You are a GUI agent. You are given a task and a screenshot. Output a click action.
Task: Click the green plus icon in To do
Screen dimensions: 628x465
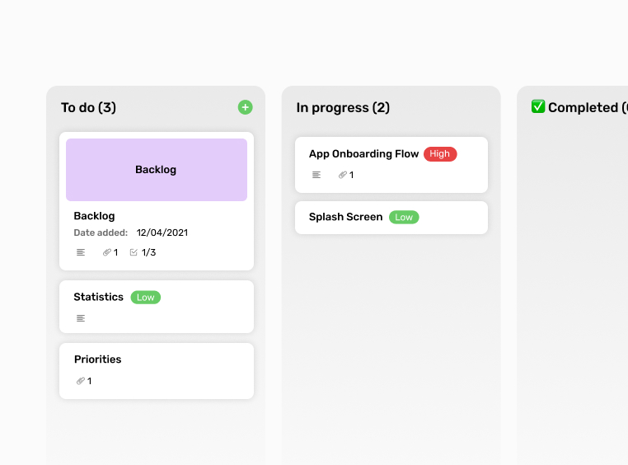pos(245,107)
